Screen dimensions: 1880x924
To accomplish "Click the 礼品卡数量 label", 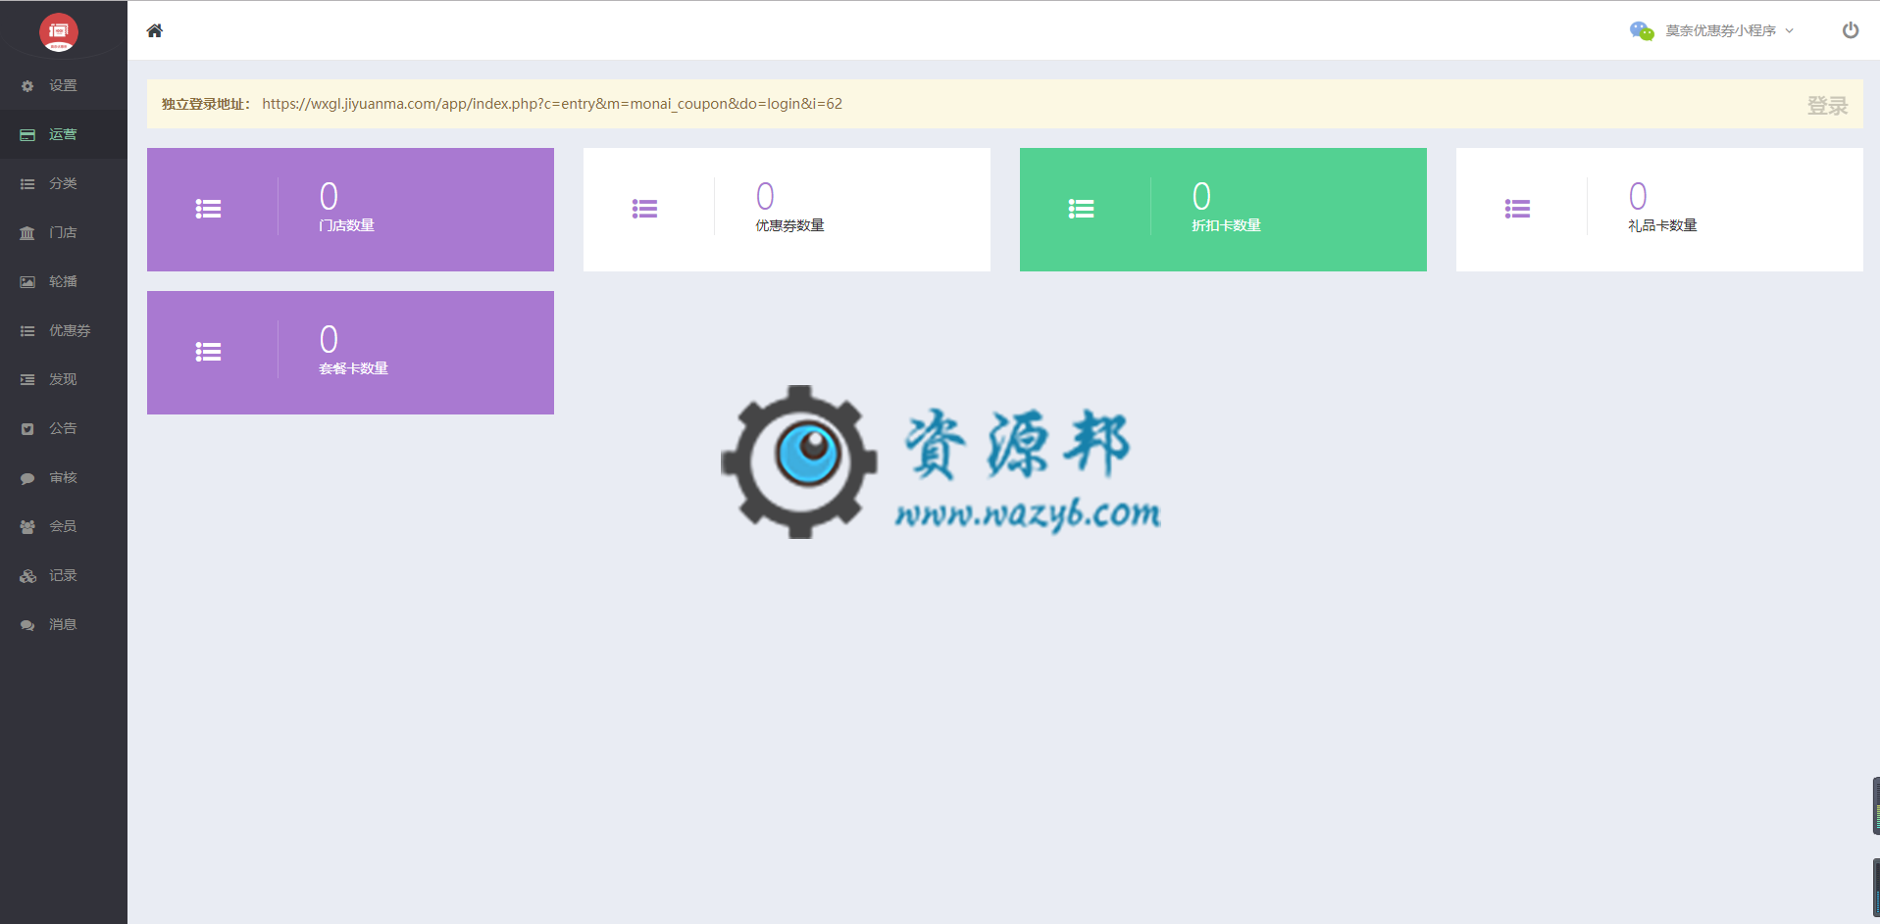I will tap(1662, 225).
